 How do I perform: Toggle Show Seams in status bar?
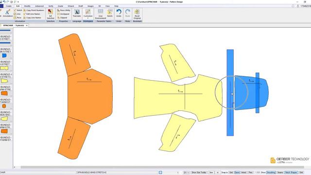(280, 173)
